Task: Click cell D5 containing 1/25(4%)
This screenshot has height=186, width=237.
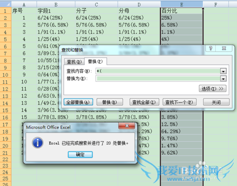Action: (139, 39)
